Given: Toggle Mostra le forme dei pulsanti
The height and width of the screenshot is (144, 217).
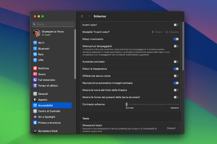Looking at the screenshot, I should (x=176, y=97).
